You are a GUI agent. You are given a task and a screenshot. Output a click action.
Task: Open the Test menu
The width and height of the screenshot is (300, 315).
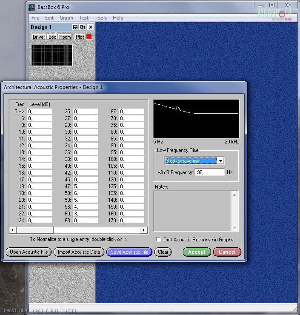84,18
